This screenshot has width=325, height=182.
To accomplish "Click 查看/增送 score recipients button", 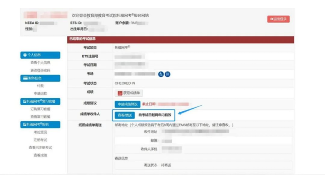I will click(125, 115).
